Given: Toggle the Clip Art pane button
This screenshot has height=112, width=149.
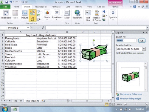Looking at the screenshot, I should 32,16.
